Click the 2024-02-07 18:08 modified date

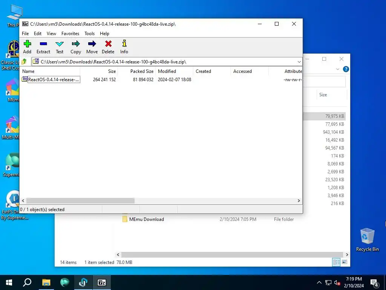tap(175, 80)
